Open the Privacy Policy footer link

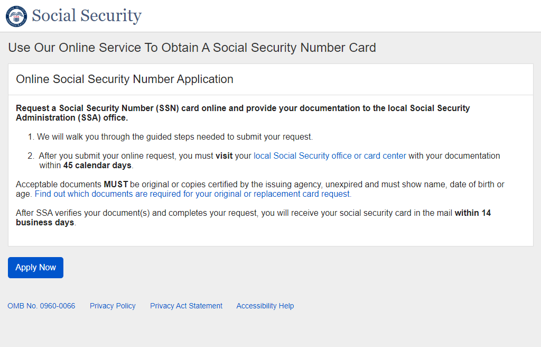pyautogui.click(x=113, y=306)
